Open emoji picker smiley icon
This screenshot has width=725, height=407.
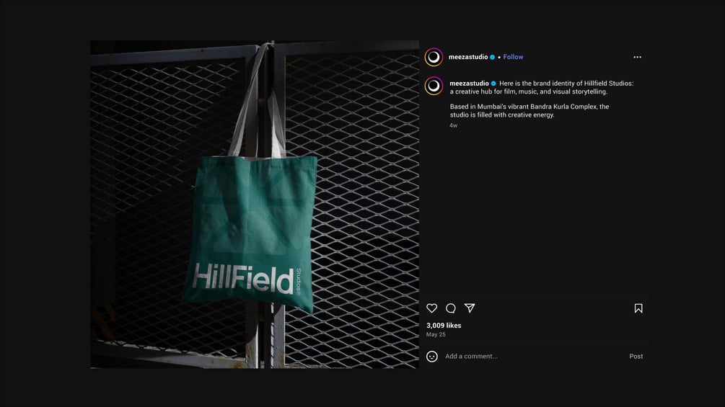(x=432, y=357)
